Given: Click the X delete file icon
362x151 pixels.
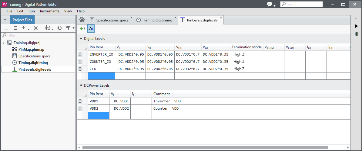Looking at the screenshot, I should [36, 28].
